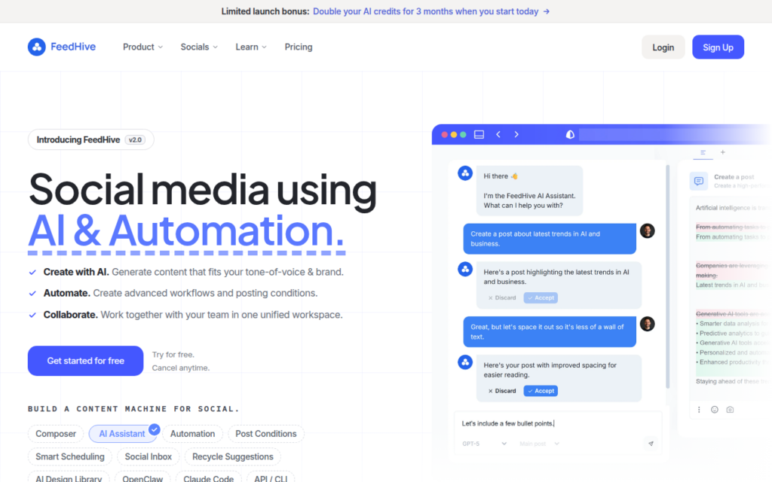Image resolution: width=772 pixels, height=482 pixels.
Task: Click Discard under 'improved spacing' reply
Action: (501, 391)
